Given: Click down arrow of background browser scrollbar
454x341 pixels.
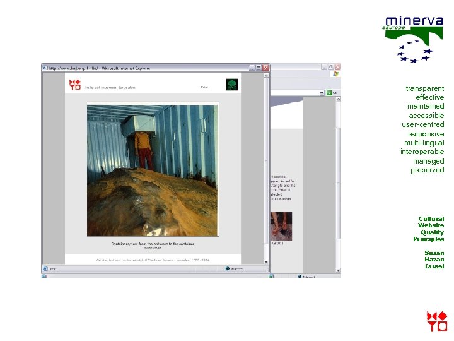Looking at the screenshot, I should pos(338,270).
